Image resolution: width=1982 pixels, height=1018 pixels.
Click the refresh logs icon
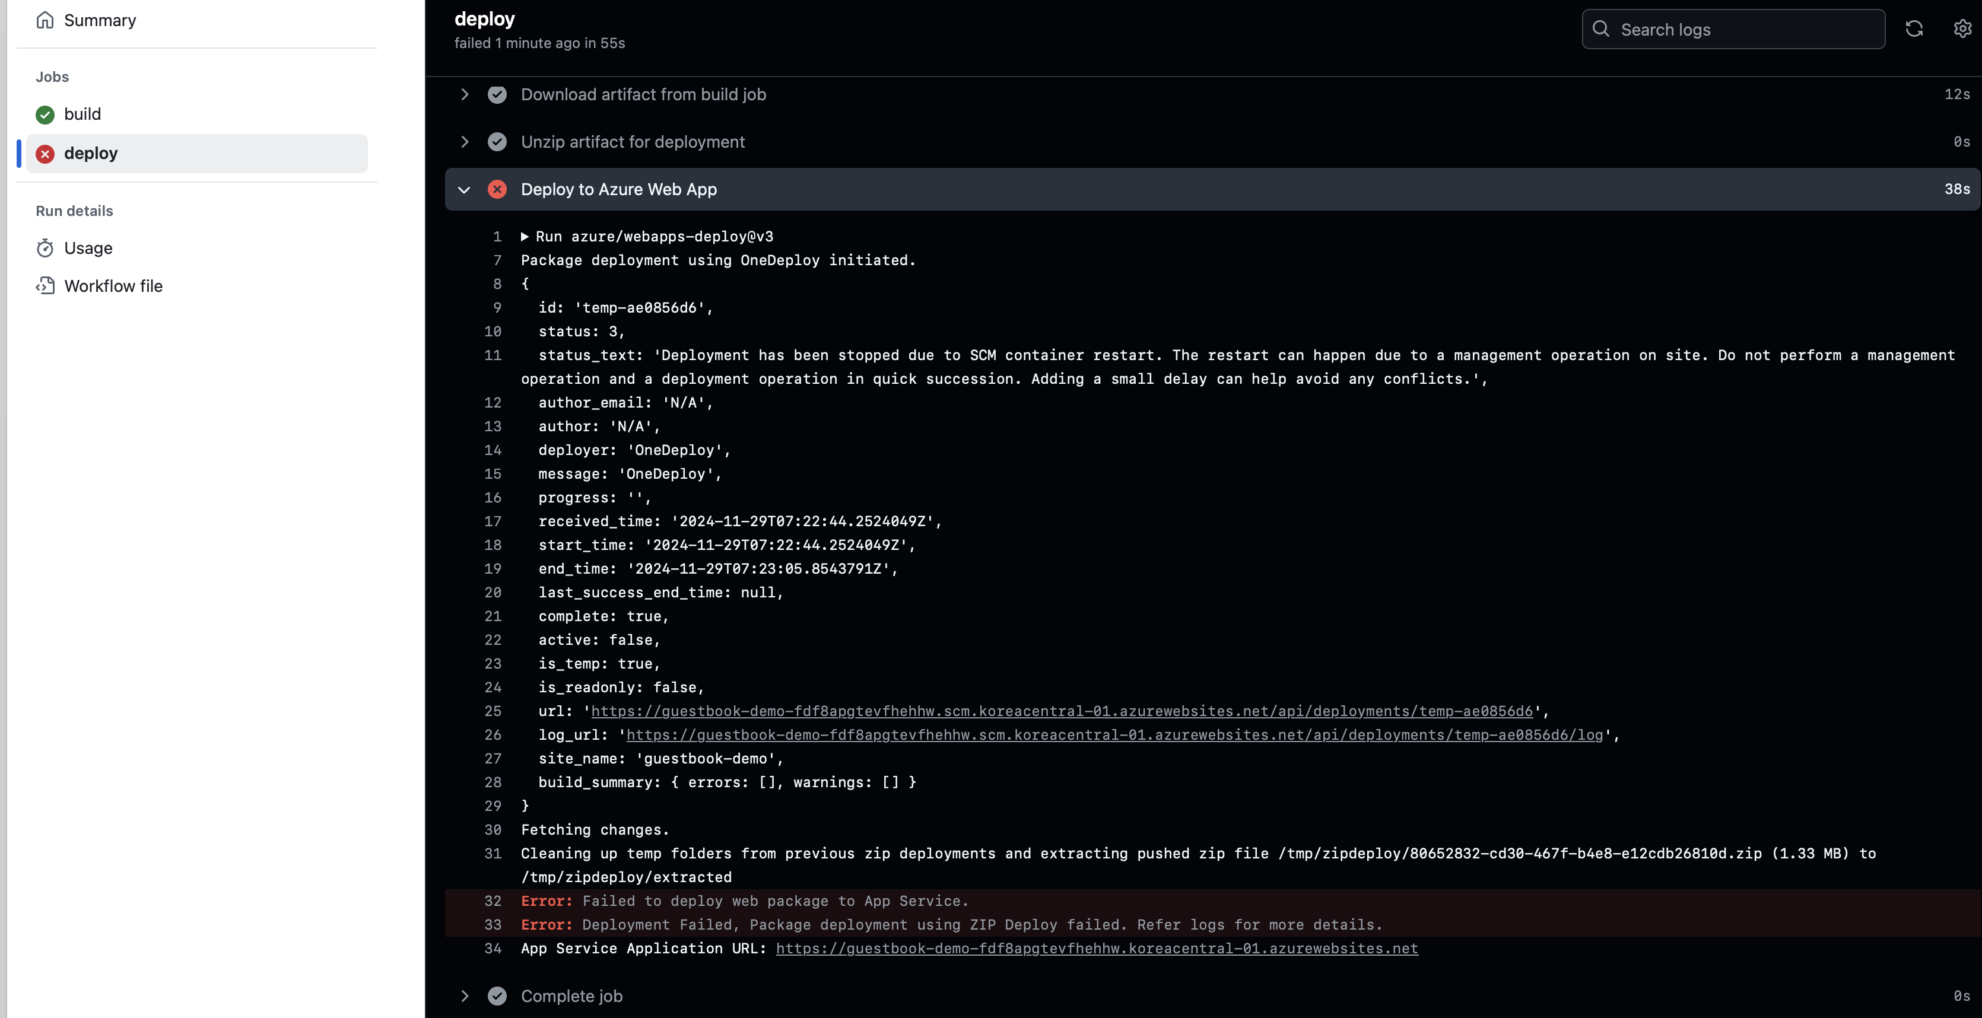1914,29
